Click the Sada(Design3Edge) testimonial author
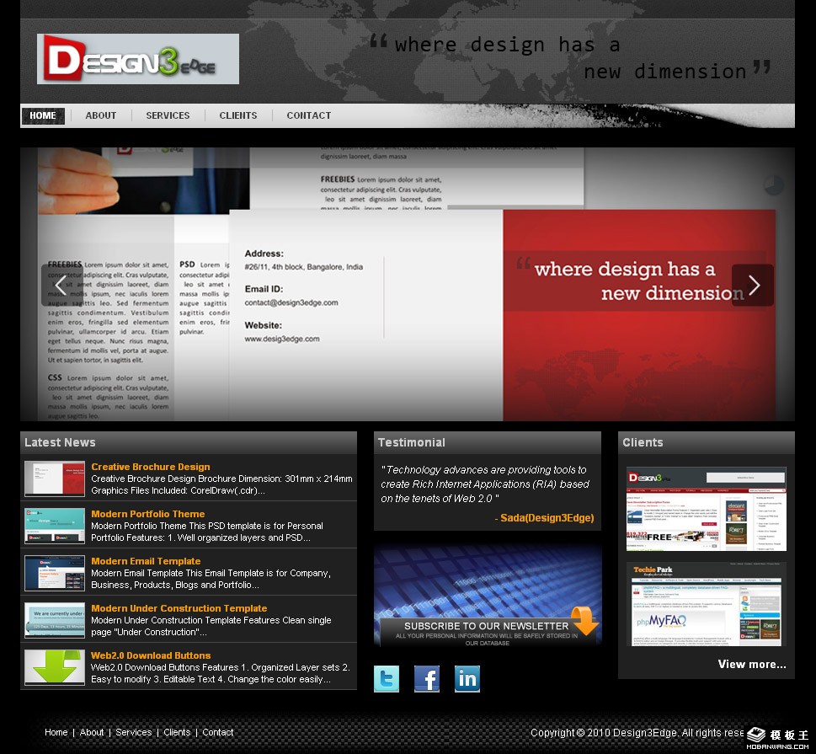This screenshot has height=754, width=816. 544,517
